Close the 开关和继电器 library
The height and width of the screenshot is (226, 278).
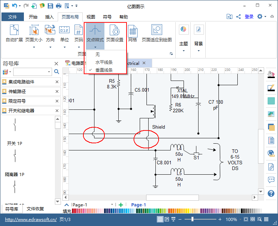click(x=57, y=111)
